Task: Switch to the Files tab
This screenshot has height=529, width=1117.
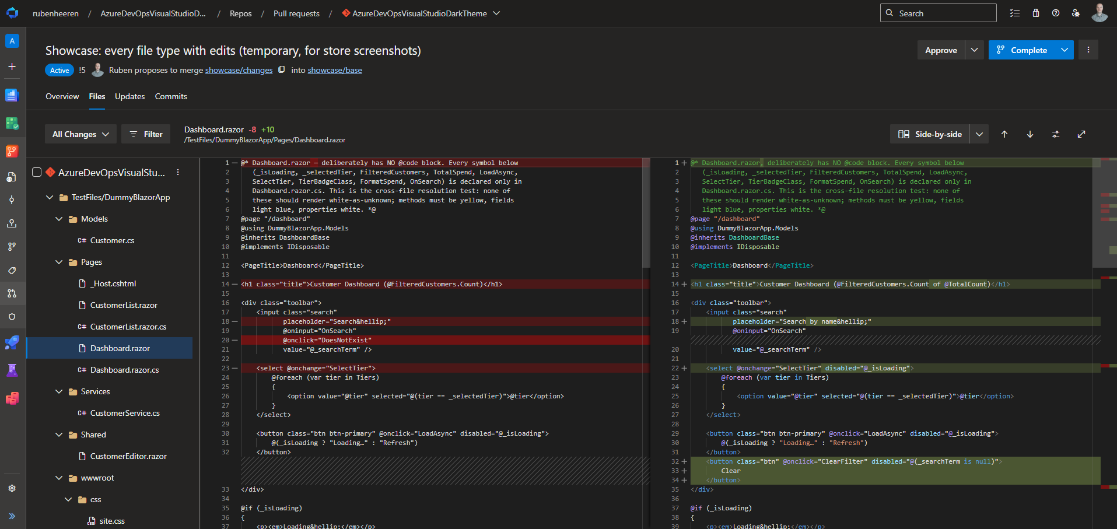Action: [x=97, y=96]
